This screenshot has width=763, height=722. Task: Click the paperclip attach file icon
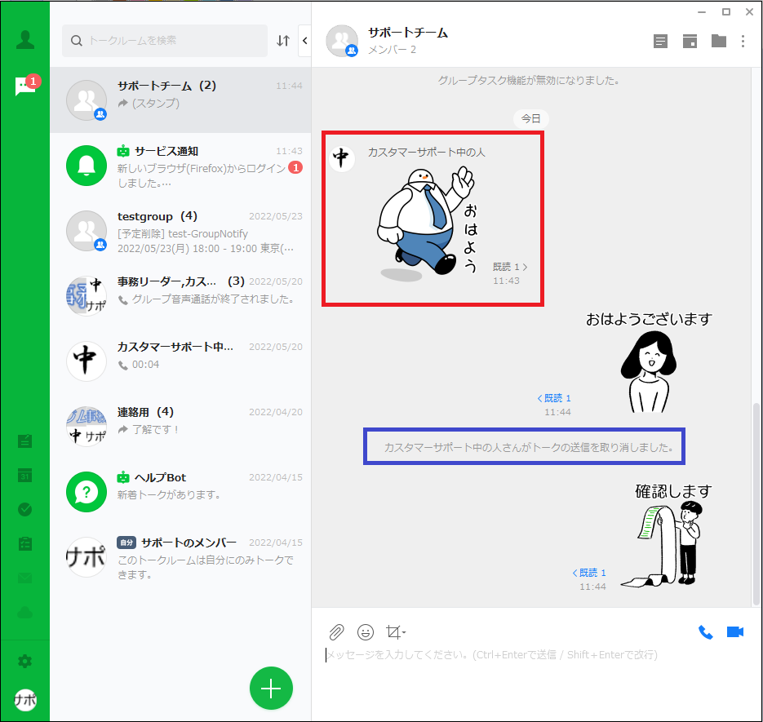coord(336,632)
